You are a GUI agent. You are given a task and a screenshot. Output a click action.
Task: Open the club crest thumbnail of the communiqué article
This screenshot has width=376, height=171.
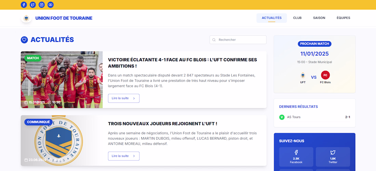tap(62, 140)
